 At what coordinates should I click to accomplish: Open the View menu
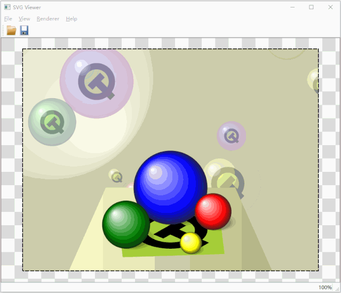point(25,19)
